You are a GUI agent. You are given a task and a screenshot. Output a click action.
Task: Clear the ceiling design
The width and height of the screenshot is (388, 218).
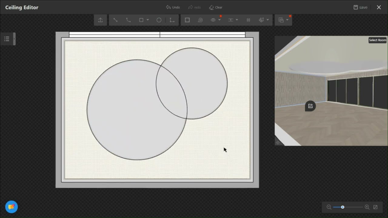pyautogui.click(x=216, y=7)
